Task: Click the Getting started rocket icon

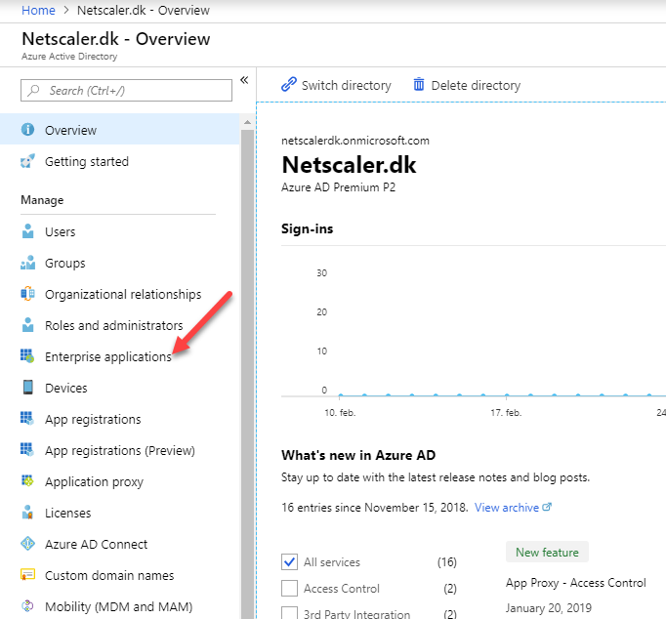Action: pyautogui.click(x=27, y=161)
